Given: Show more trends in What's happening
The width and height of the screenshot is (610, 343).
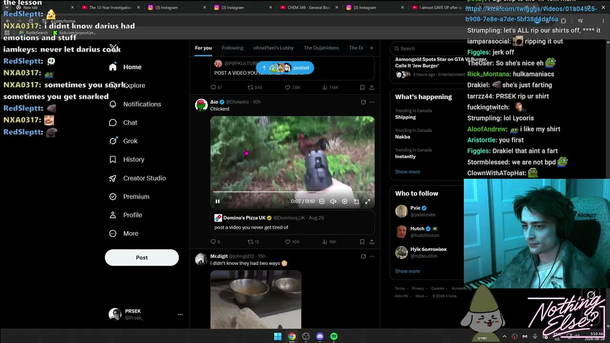Looking at the screenshot, I should pyautogui.click(x=407, y=172).
